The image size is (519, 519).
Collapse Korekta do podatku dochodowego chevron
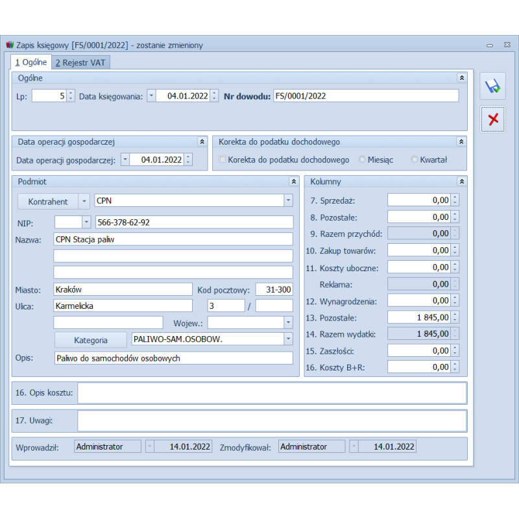pyautogui.click(x=461, y=141)
